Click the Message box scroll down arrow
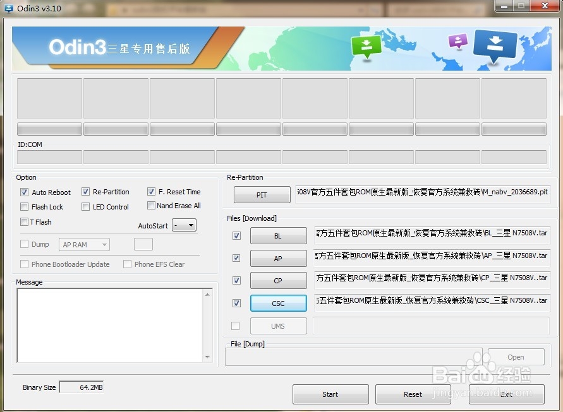563x412 pixels. point(207,357)
